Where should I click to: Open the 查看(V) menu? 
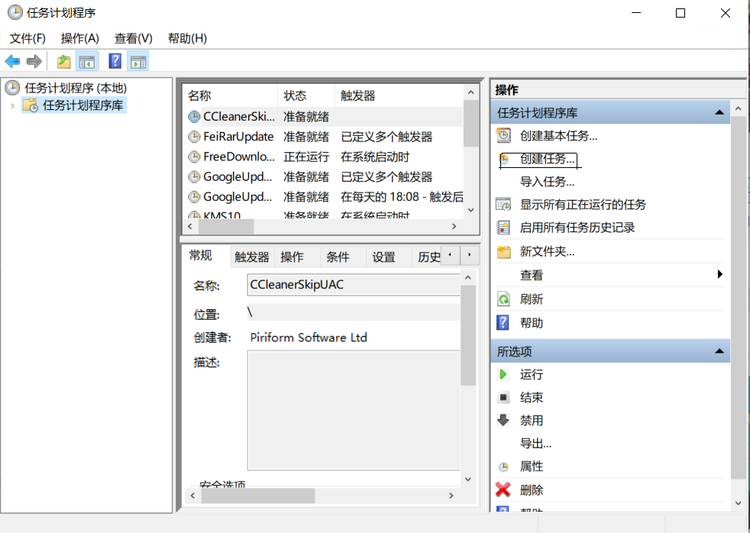[x=134, y=38]
